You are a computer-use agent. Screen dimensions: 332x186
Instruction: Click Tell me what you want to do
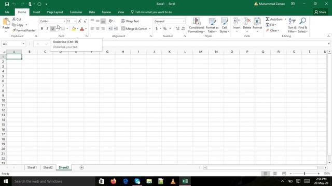pos(151,12)
